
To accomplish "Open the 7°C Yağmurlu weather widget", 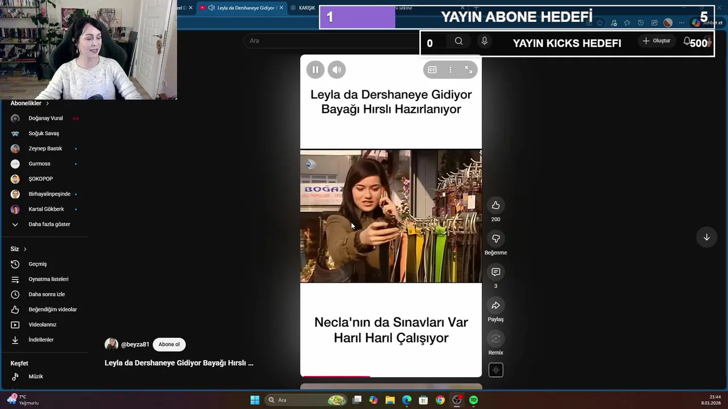I will [23, 400].
